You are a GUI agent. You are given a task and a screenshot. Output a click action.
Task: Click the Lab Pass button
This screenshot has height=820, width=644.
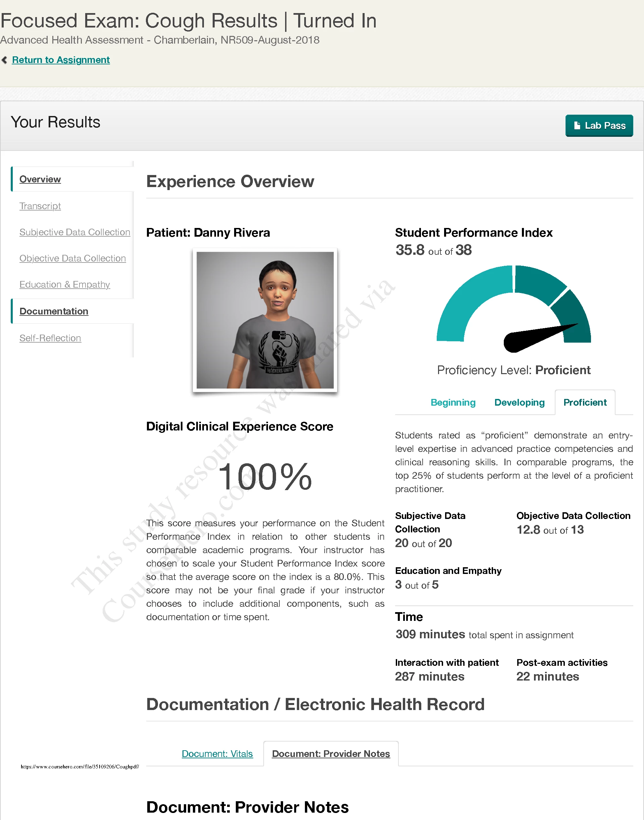pyautogui.click(x=599, y=125)
